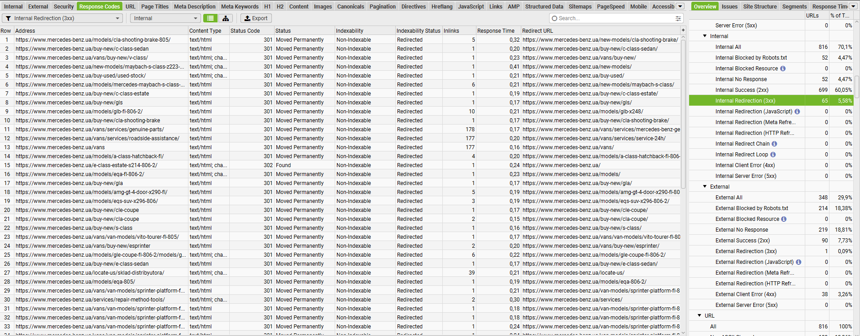Click inside the Search field
860x336 pixels.
[x=616, y=18]
